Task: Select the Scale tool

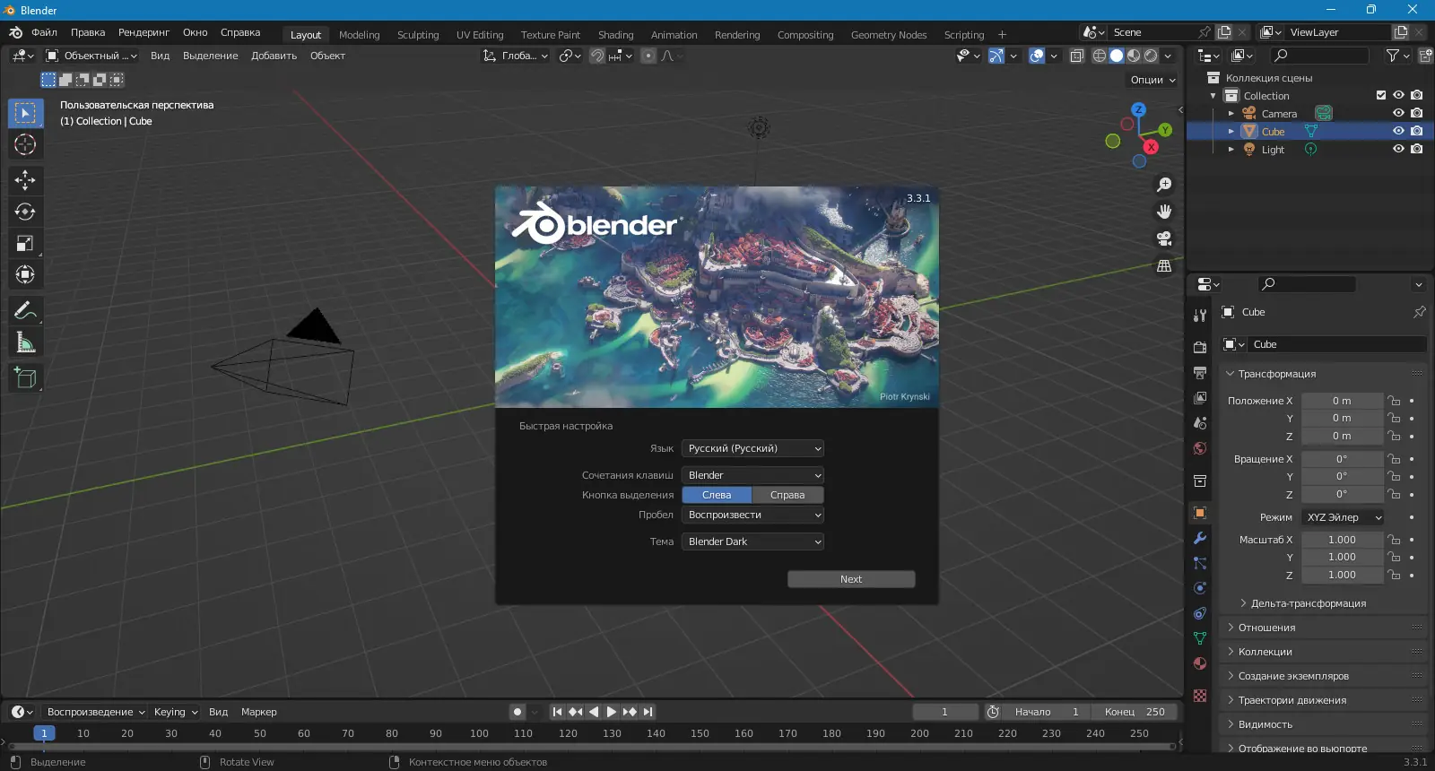Action: (25, 243)
